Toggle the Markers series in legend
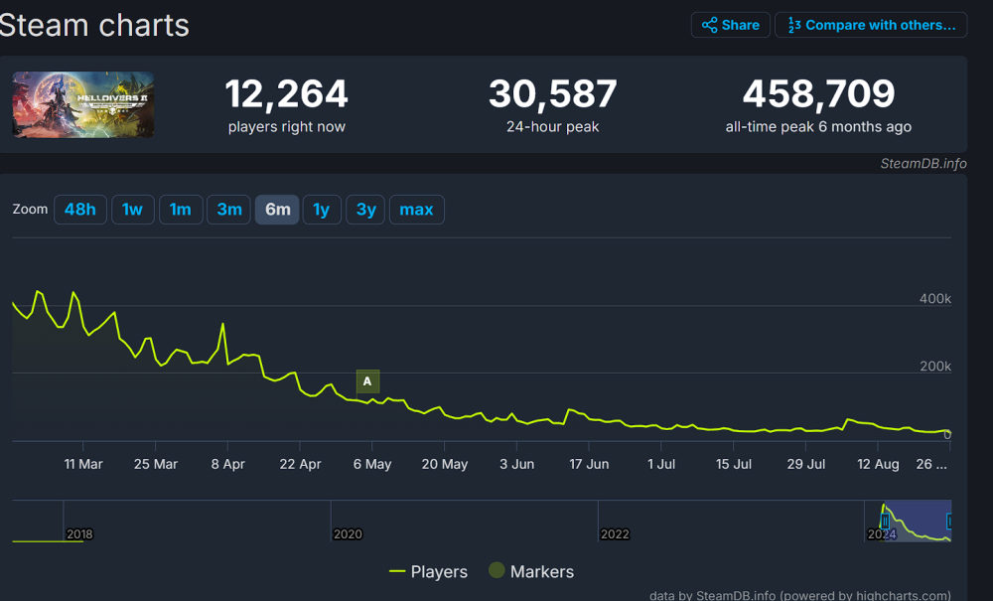993x601 pixels. [541, 571]
